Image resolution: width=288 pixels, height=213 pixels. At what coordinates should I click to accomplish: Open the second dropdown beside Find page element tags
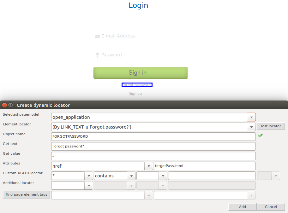[251, 195]
